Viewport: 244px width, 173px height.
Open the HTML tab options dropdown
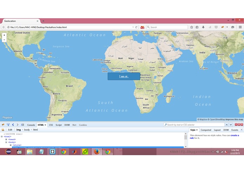click(x=45, y=125)
